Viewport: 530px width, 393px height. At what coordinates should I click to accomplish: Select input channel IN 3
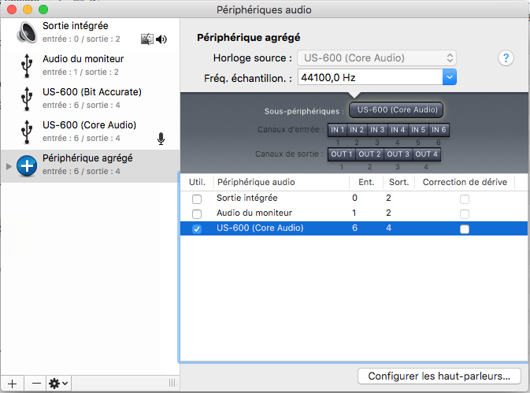click(x=377, y=130)
